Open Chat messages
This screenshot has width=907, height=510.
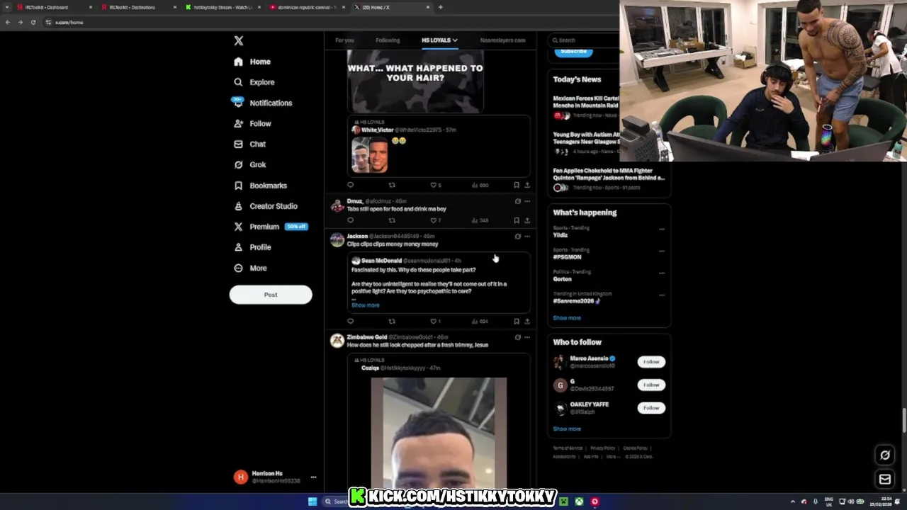pyautogui.click(x=250, y=144)
